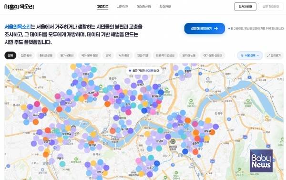
Task: Click the 서초구 label on the map
Action: pyautogui.click(x=150, y=168)
